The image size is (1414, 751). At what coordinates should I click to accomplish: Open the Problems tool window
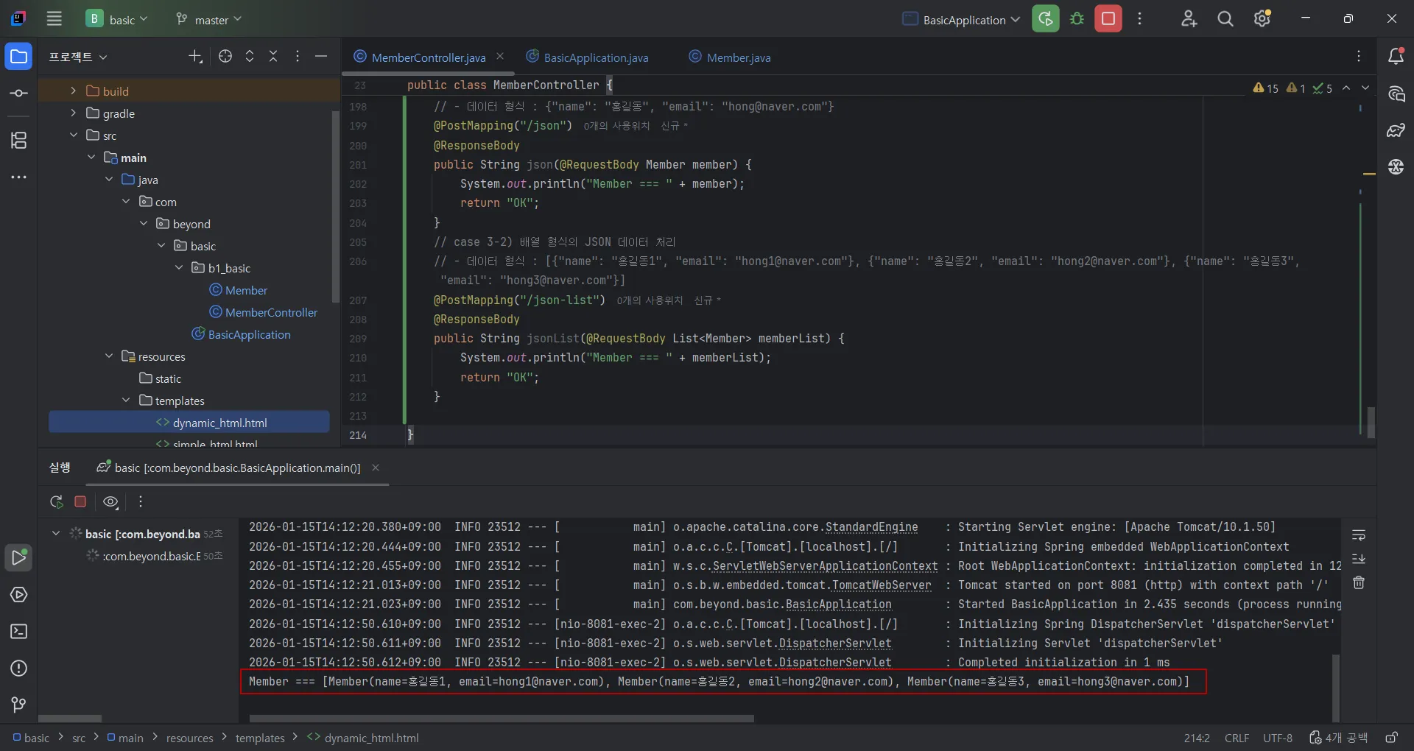tap(18, 669)
